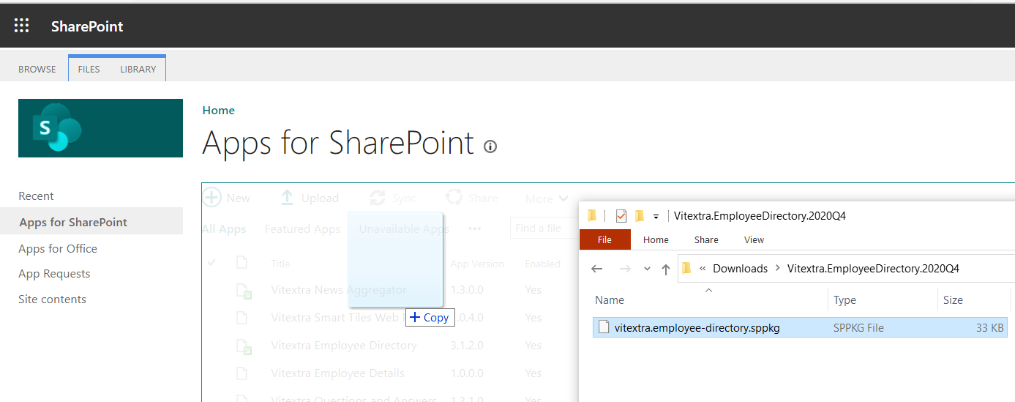Switch to the FILES ribbon tab

click(x=89, y=69)
